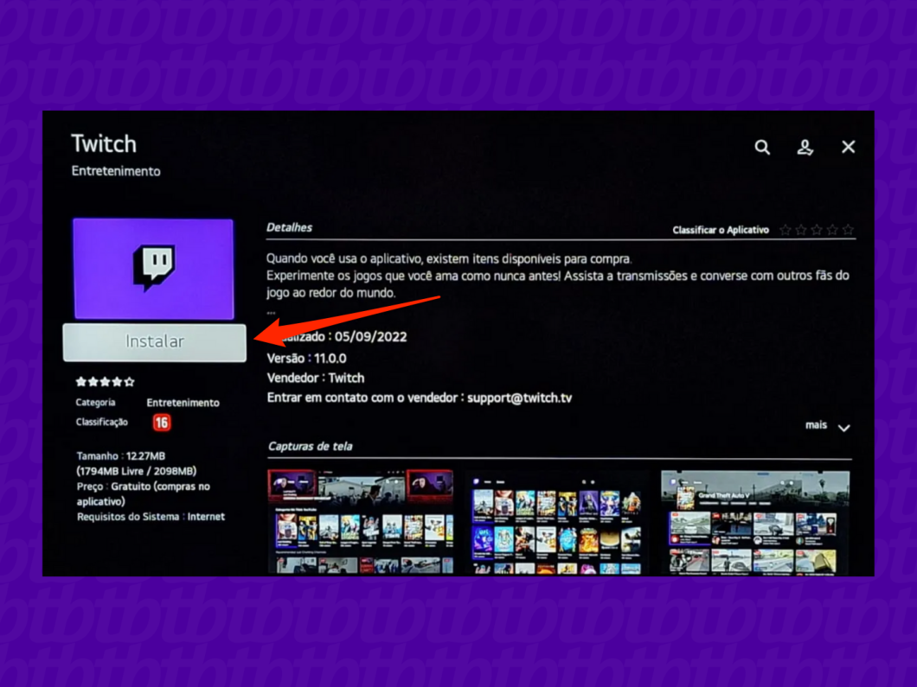Click the Requisitos do Sistema : Internet line

click(x=151, y=517)
